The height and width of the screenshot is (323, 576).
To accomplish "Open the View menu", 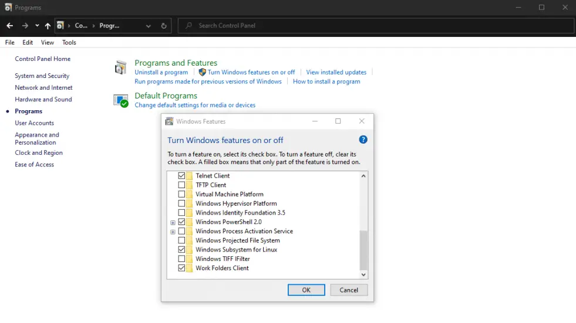I will tap(48, 43).
